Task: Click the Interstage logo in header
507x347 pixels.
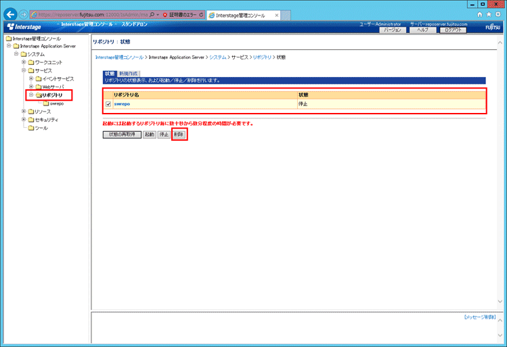Action: pyautogui.click(x=24, y=27)
